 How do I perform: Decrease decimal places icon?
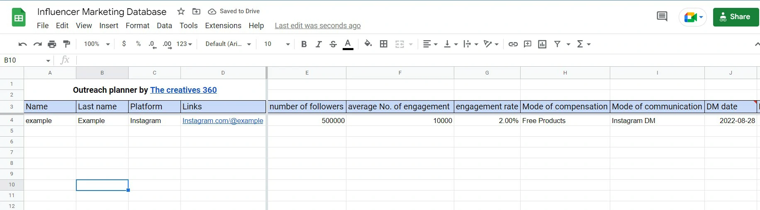pyautogui.click(x=152, y=44)
